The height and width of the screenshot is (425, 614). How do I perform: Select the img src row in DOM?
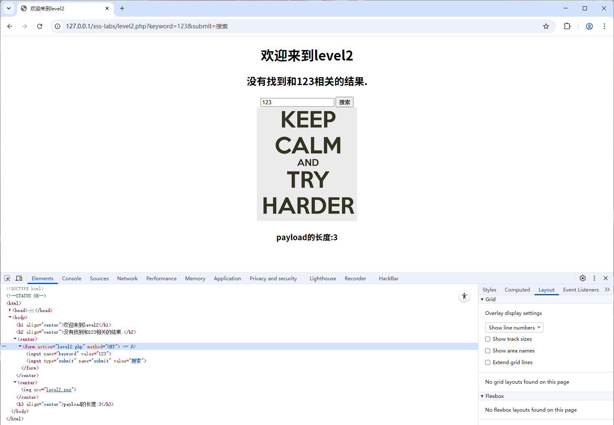click(239, 390)
